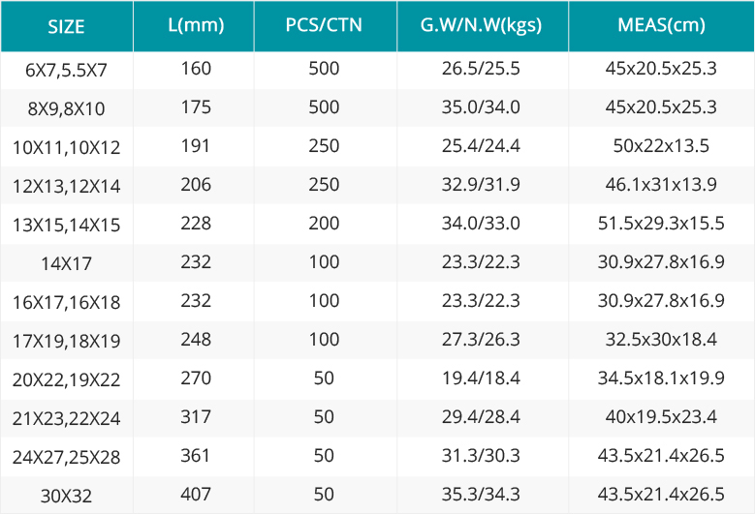Select the 14X17 size cell
This screenshot has height=514, width=755.
click(x=67, y=263)
